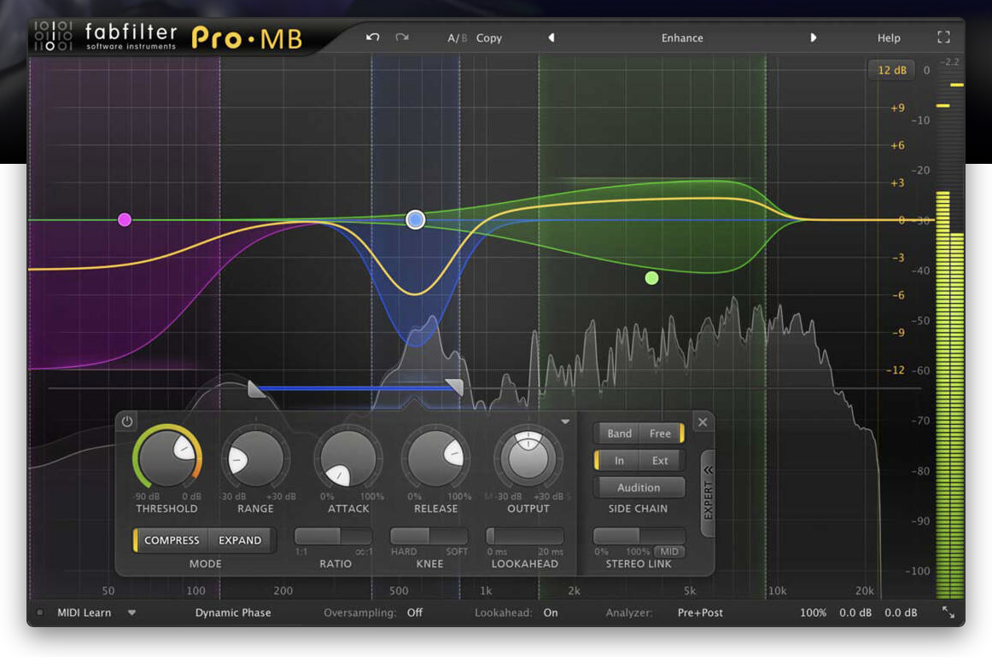This screenshot has height=657, width=992.
Task: Click the Pro-MB product title
Action: tap(248, 38)
